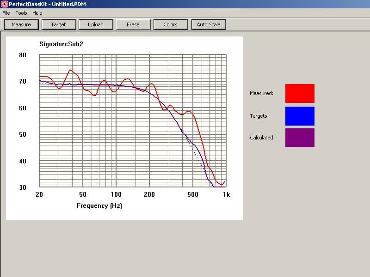Click the window title bar text Untitled.PDM
This screenshot has width=370, height=277.
point(70,4)
